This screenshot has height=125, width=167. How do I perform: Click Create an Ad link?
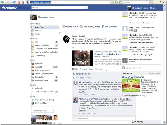pos(154,73)
